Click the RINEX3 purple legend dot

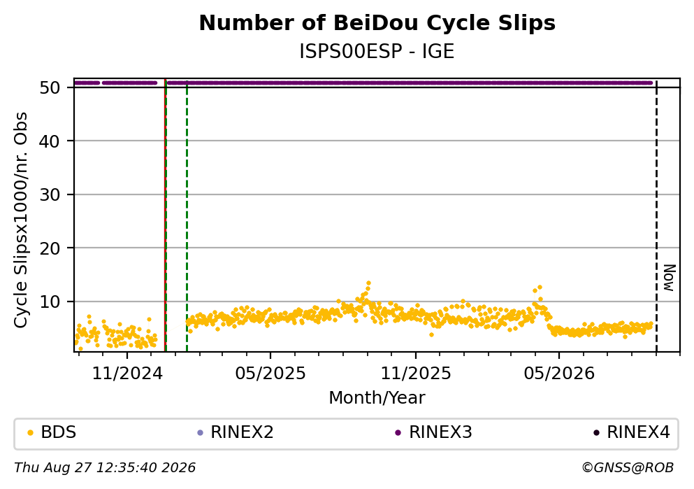398,433
